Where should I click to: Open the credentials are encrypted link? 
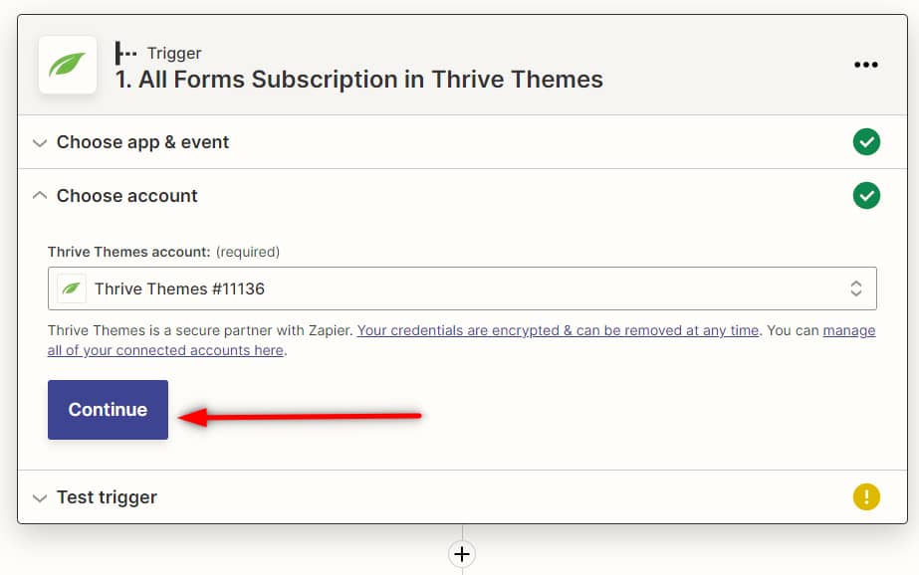(558, 330)
